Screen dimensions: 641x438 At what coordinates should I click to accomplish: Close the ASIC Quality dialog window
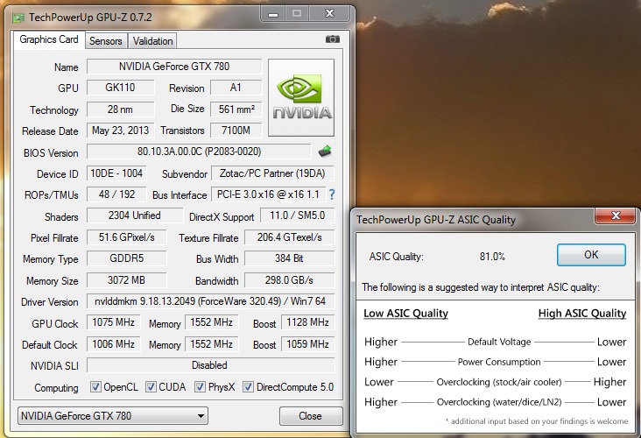coord(616,215)
